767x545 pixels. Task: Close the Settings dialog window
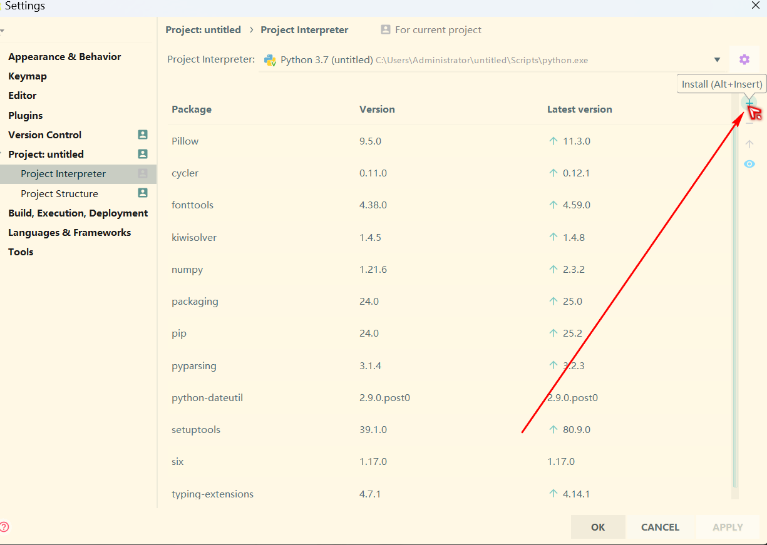(756, 5)
